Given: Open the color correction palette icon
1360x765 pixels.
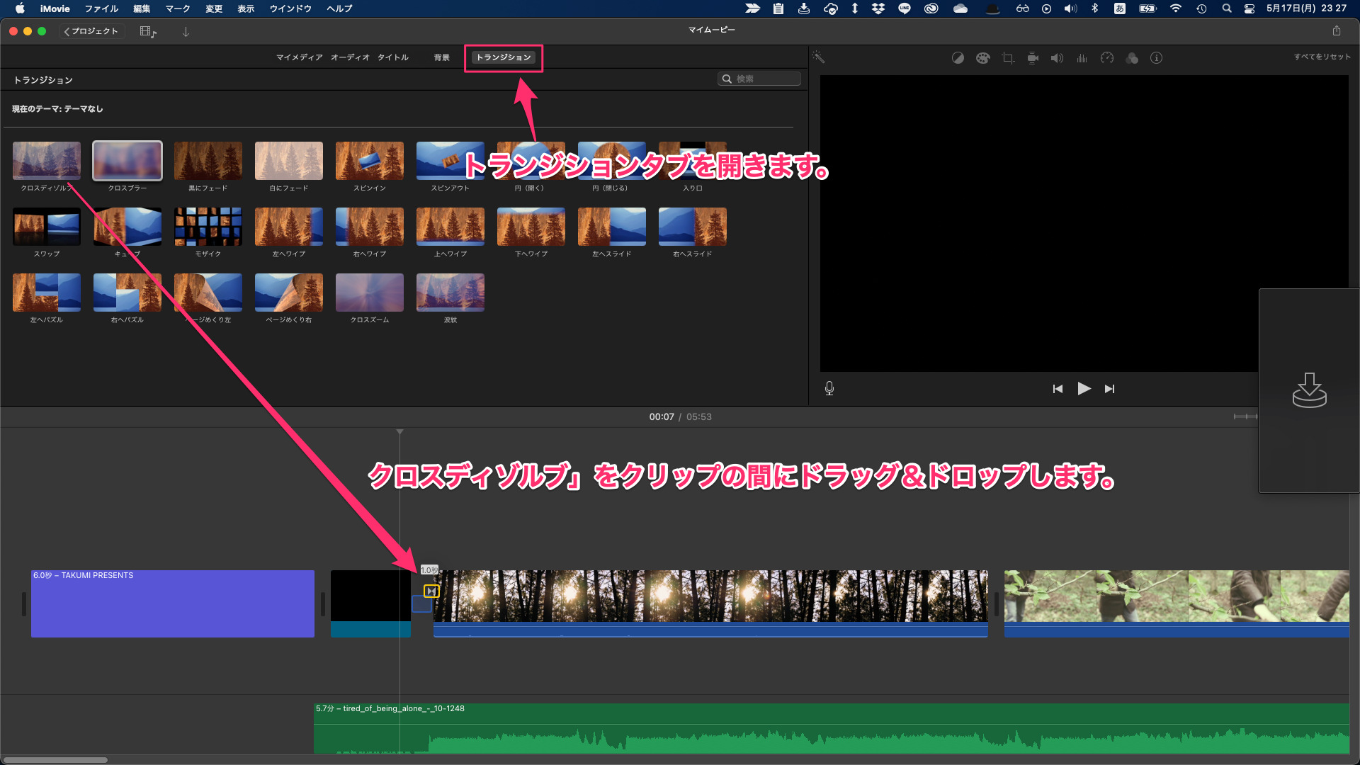Looking at the screenshot, I should [x=982, y=58].
